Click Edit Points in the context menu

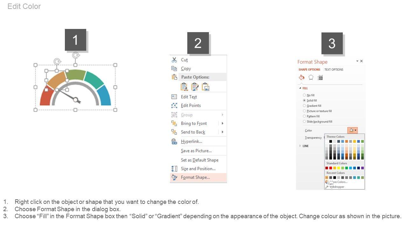click(191, 106)
